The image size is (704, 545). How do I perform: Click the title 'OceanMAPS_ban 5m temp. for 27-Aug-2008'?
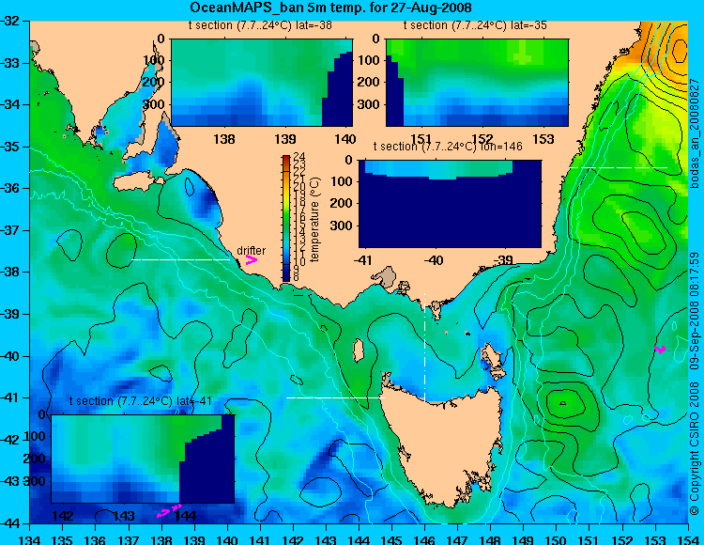click(330, 8)
